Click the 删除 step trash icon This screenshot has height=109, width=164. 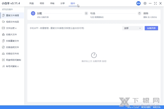point(139,13)
